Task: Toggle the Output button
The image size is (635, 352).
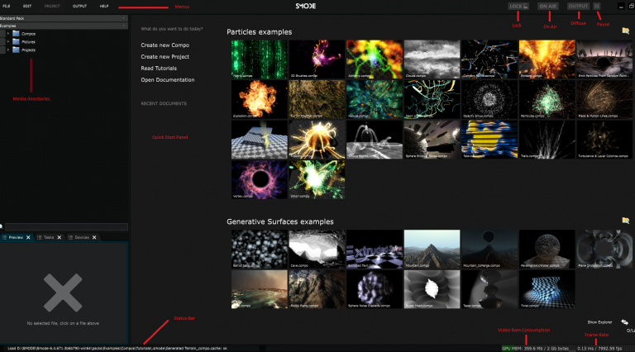Action: pos(578,6)
